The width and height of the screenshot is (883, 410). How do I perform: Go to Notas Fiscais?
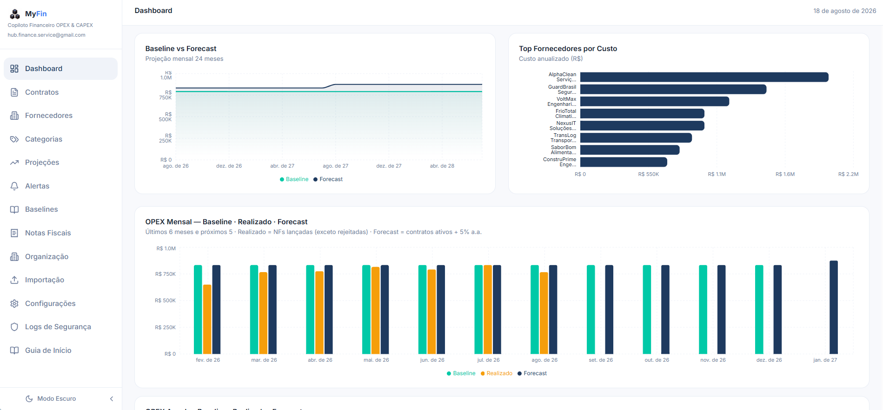pos(60,233)
